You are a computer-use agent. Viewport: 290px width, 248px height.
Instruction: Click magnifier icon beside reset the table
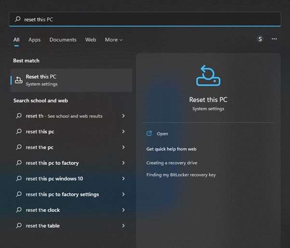pyautogui.click(x=19, y=226)
